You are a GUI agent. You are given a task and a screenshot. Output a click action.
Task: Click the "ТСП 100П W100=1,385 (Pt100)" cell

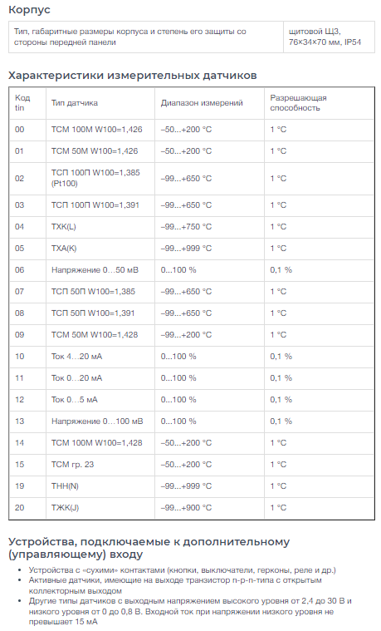(100, 178)
